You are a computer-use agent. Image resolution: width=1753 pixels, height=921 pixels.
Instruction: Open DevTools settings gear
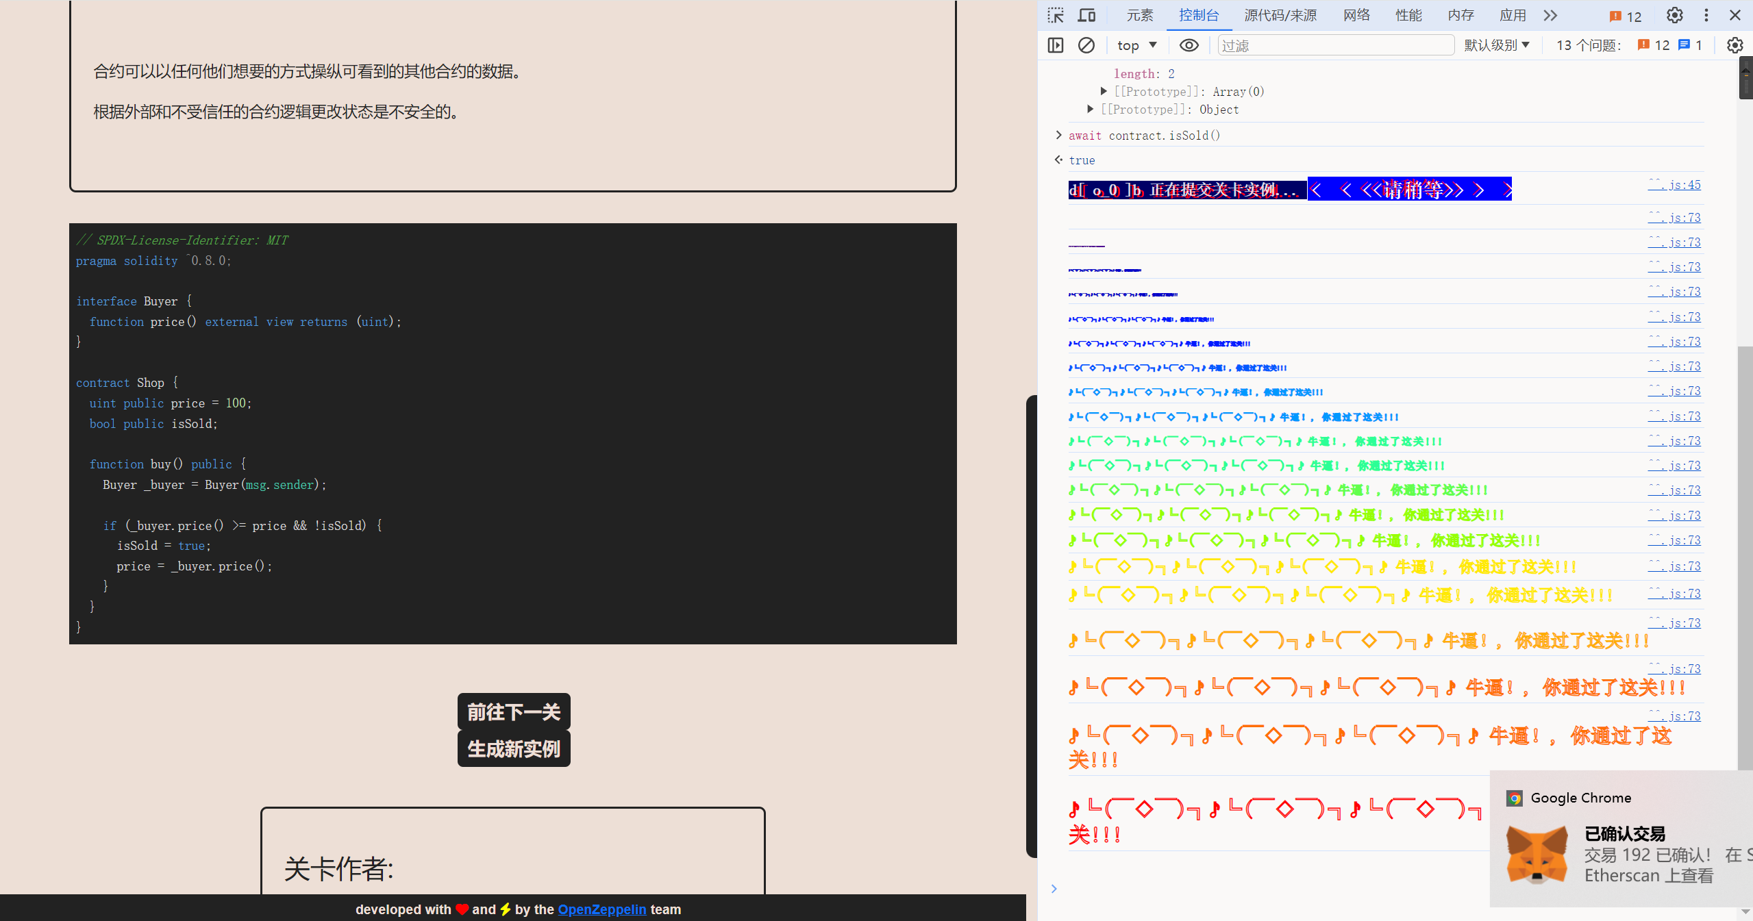click(x=1674, y=15)
